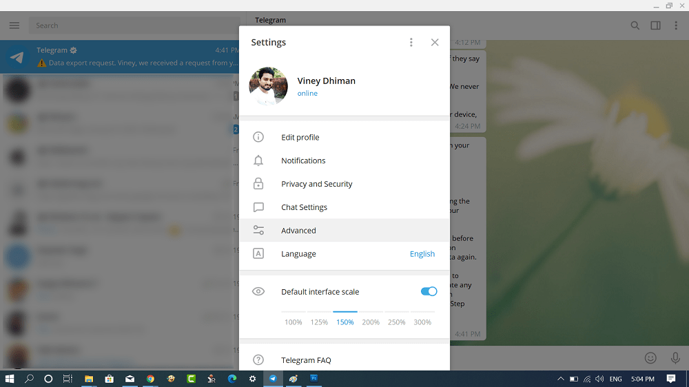Set interface scale to 200%
The image size is (689, 387).
371,322
